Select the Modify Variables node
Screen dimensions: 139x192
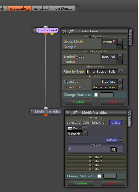pos(47,111)
